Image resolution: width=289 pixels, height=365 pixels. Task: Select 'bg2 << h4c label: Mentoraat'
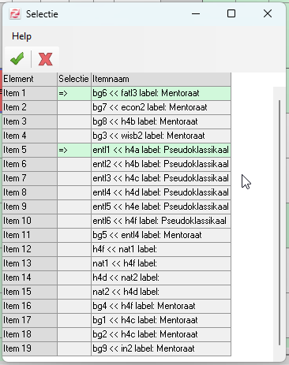pyautogui.click(x=161, y=334)
